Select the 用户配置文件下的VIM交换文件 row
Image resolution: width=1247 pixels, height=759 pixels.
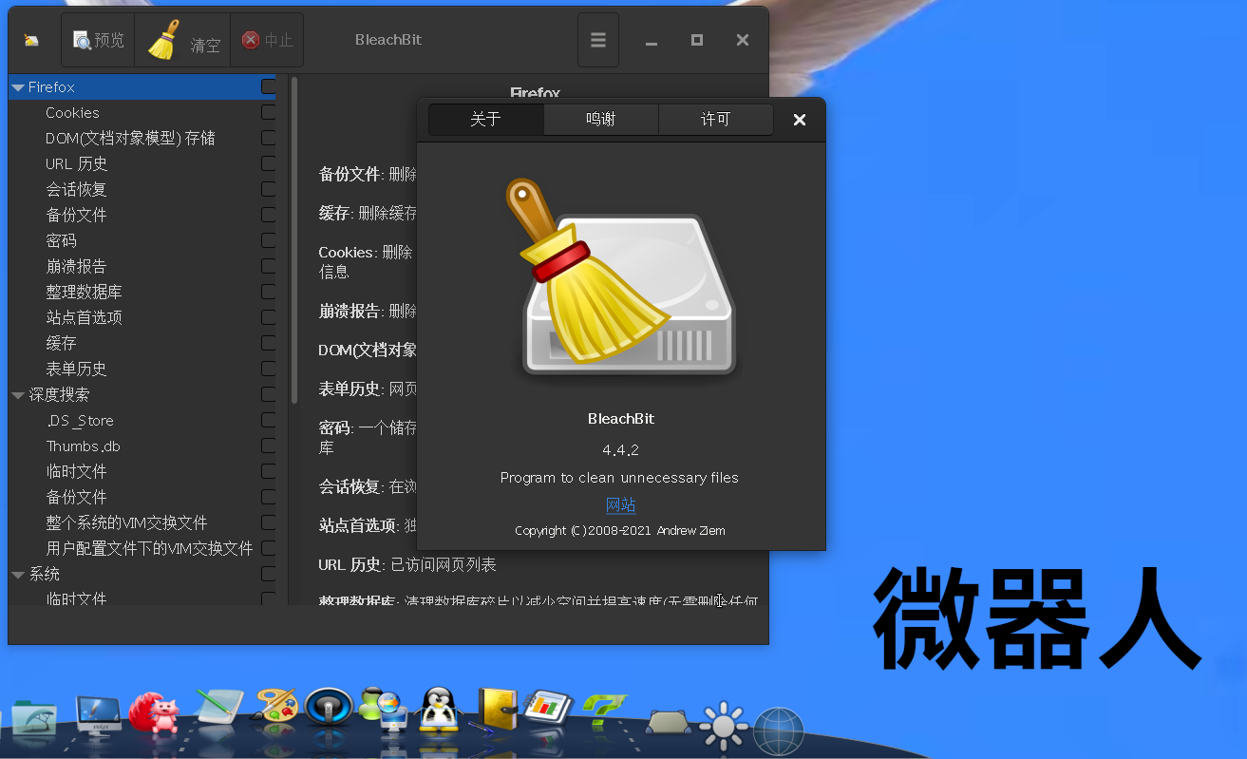pyautogui.click(x=142, y=548)
